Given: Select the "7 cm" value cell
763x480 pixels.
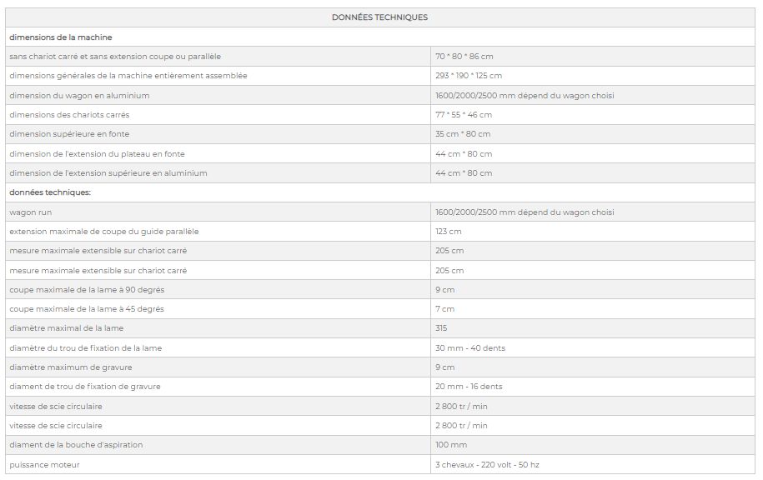Looking at the screenshot, I should pyautogui.click(x=444, y=309).
